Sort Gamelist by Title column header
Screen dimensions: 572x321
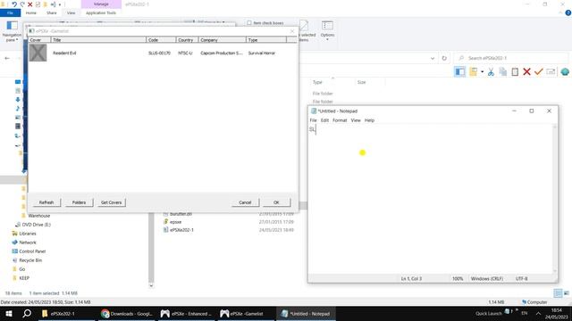point(98,39)
